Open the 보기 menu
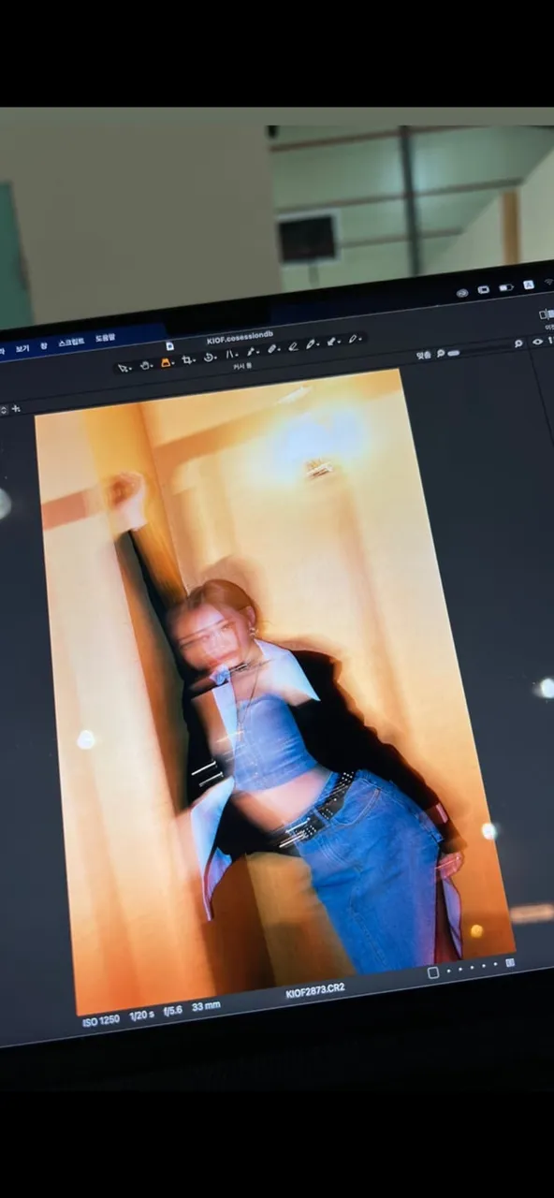Viewport: 554px width, 1198px height. tap(22, 348)
